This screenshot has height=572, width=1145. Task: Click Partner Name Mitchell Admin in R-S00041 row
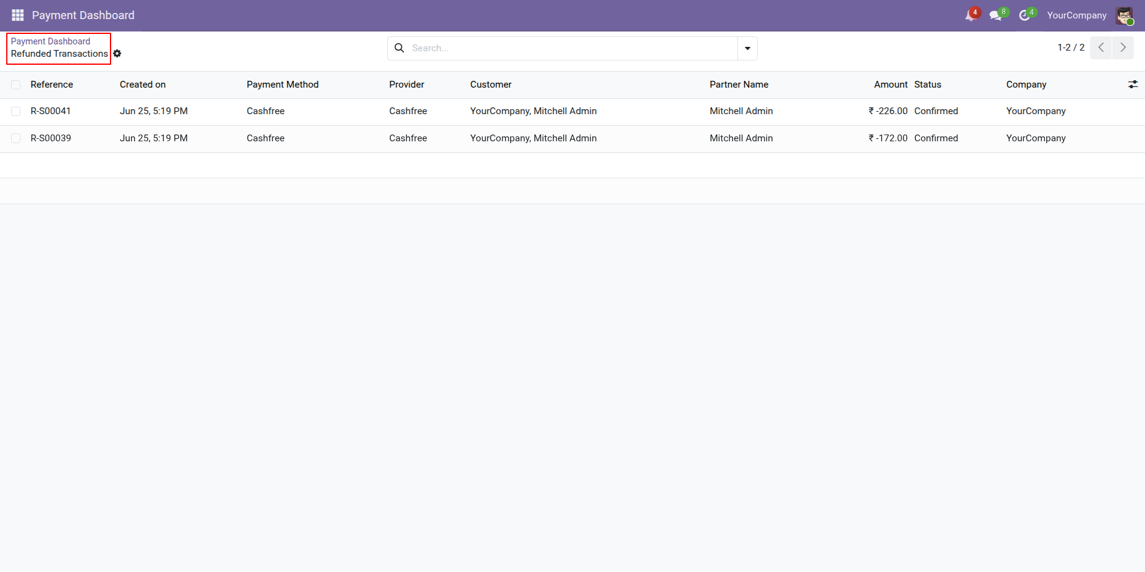tap(741, 111)
